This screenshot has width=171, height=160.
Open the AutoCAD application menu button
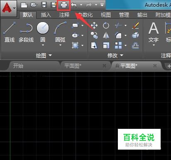(8, 8)
